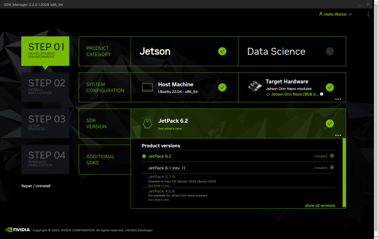Open the vertical three-dot options menu
This screenshot has height=239, width=378.
click(368, 14)
